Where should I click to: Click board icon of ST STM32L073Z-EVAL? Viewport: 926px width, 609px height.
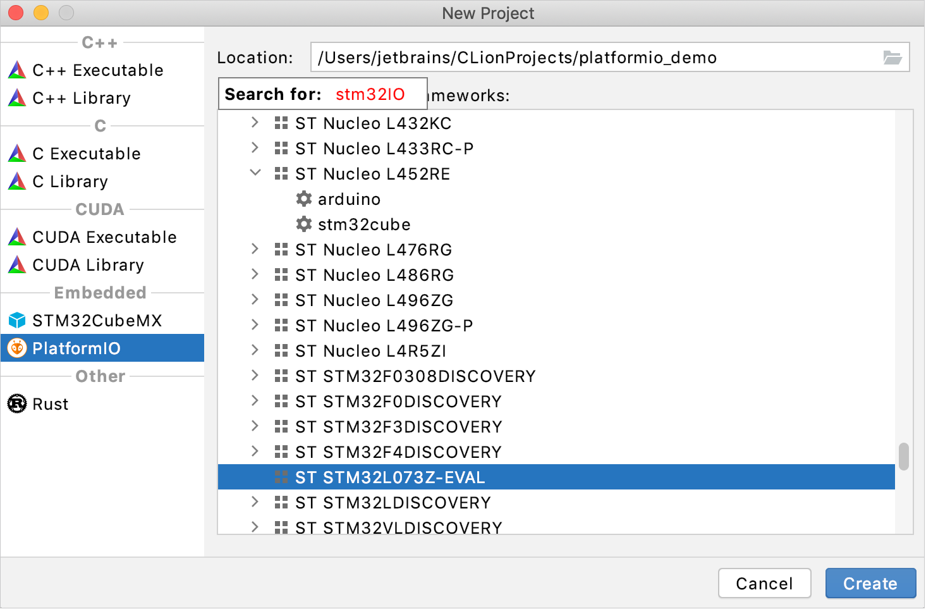(x=281, y=477)
